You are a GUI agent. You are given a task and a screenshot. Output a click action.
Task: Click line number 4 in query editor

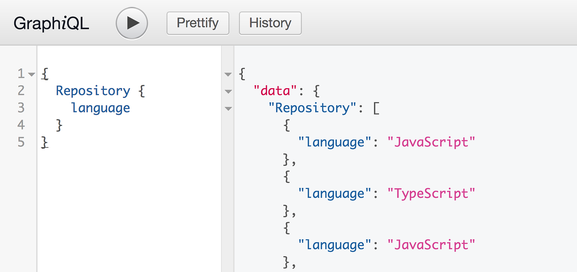click(21, 125)
